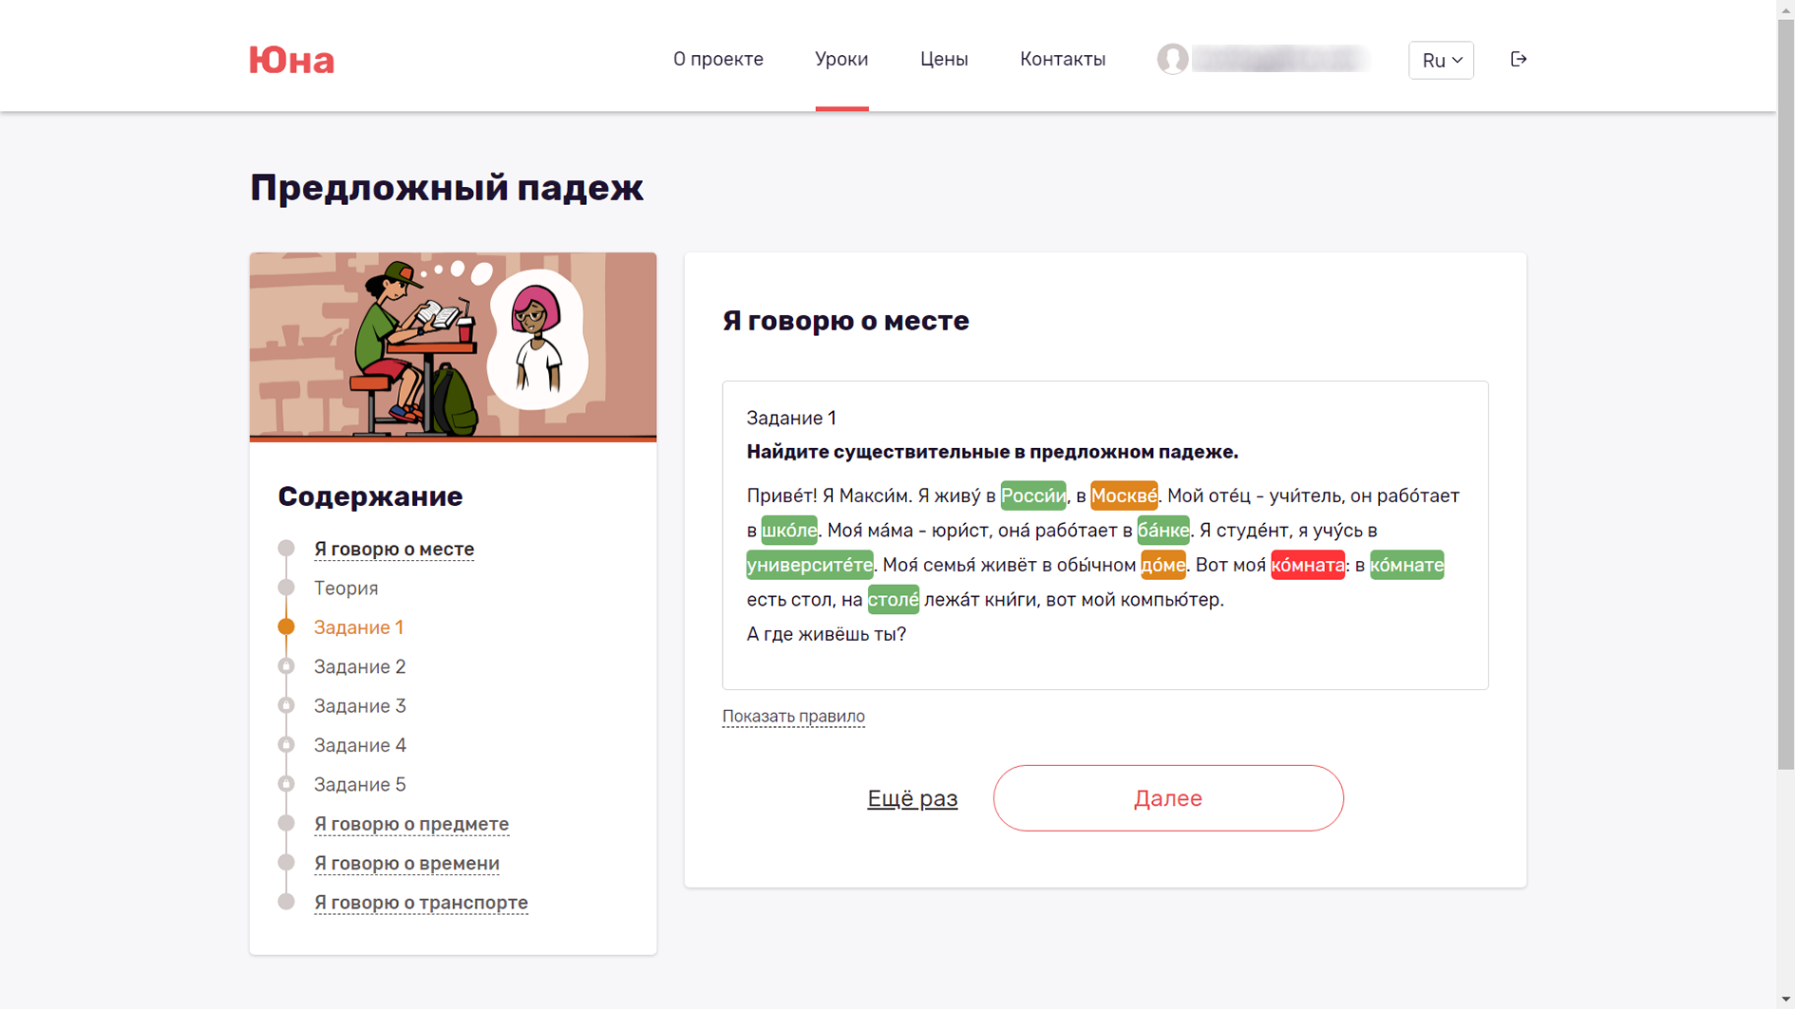
Task: Click the Юна logo
Action: point(292,60)
